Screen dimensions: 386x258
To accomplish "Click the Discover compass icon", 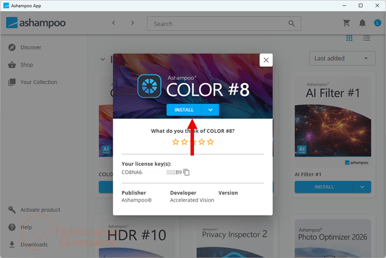I will pyautogui.click(x=12, y=47).
